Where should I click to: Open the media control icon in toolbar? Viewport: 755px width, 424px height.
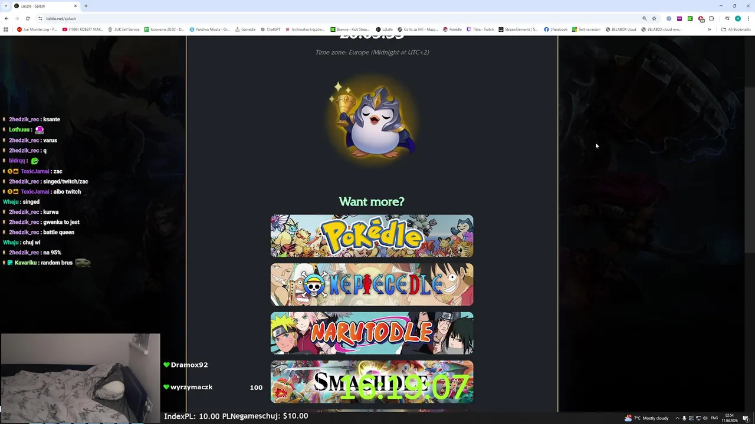click(x=727, y=18)
